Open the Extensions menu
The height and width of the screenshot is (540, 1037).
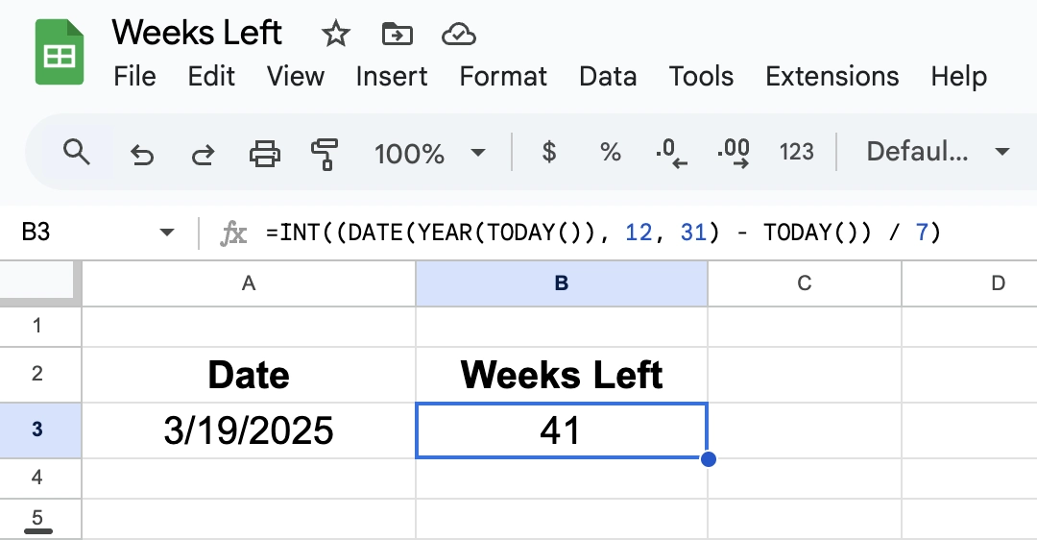(832, 77)
